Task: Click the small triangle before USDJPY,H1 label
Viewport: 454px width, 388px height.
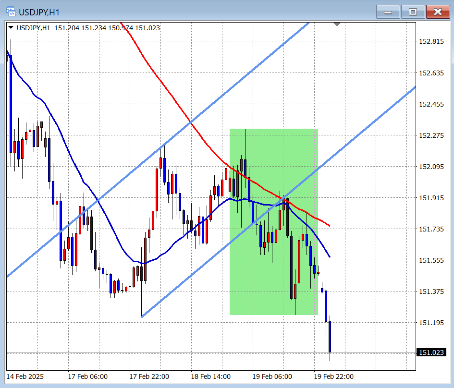Action: point(11,28)
